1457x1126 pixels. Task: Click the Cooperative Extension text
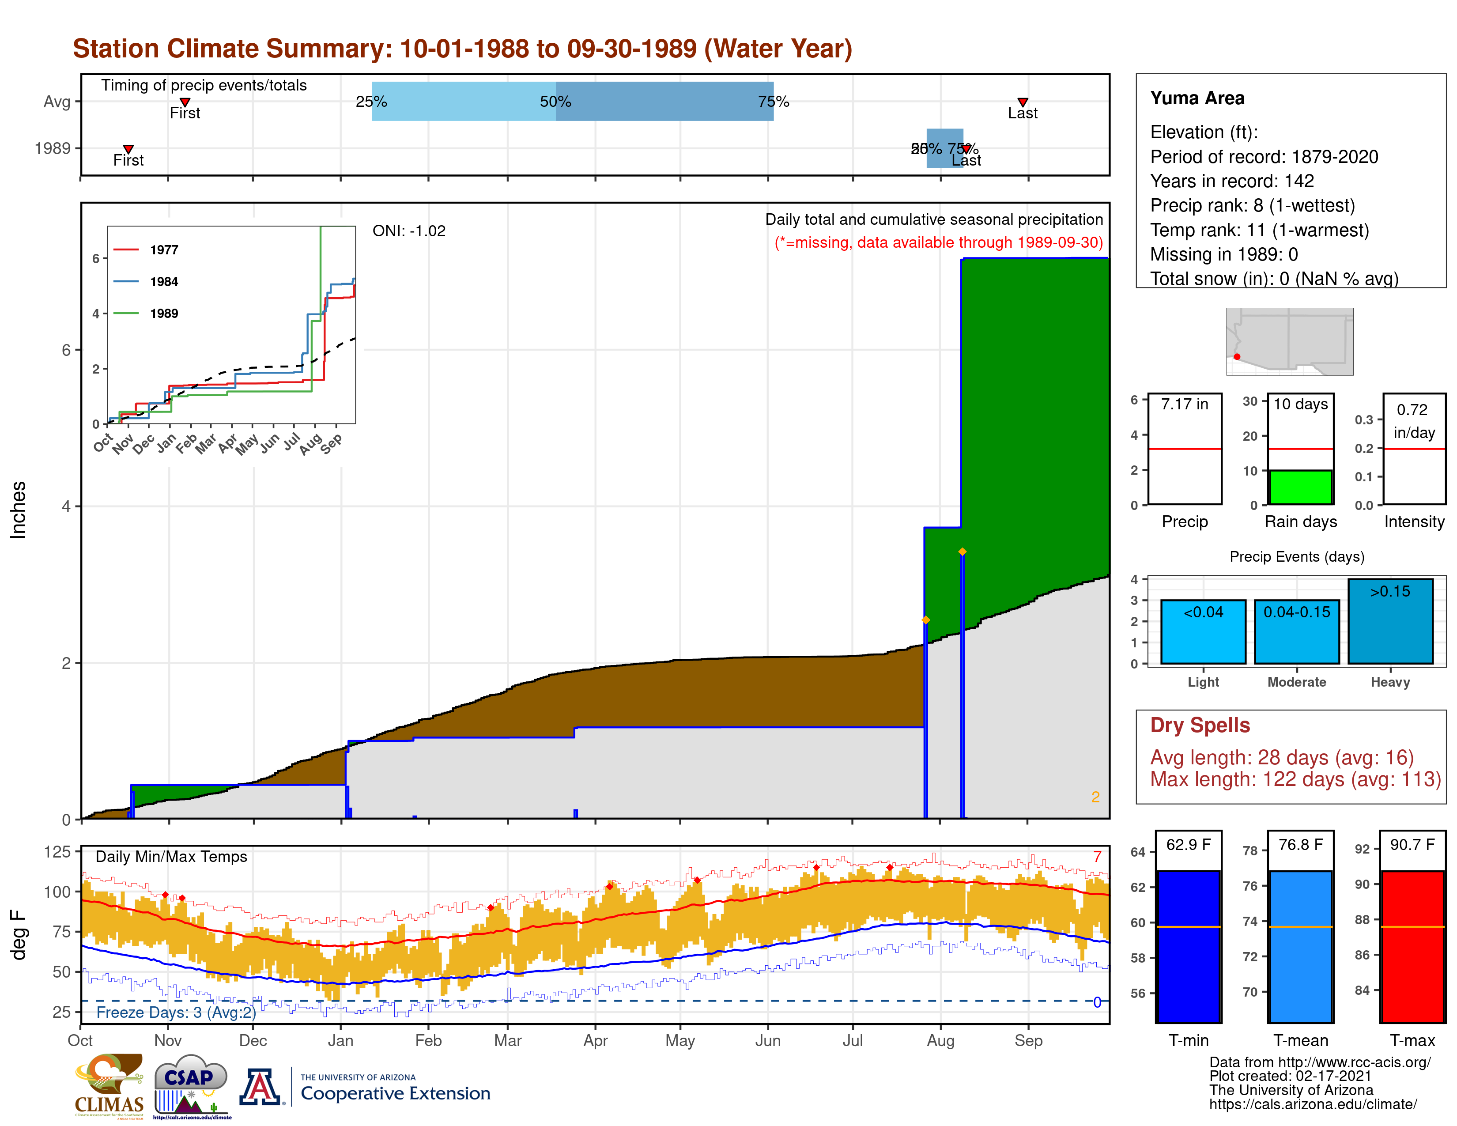point(396,1093)
